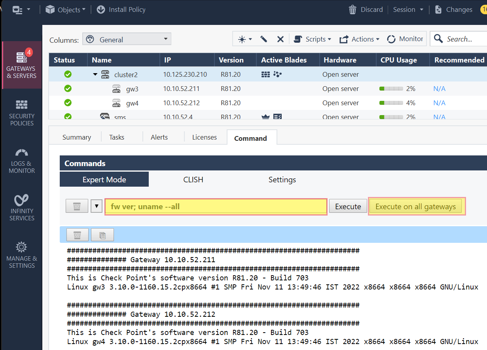Screen dimensions: 487x350
Task: Open the Columns General dropdown
Action: (127, 40)
